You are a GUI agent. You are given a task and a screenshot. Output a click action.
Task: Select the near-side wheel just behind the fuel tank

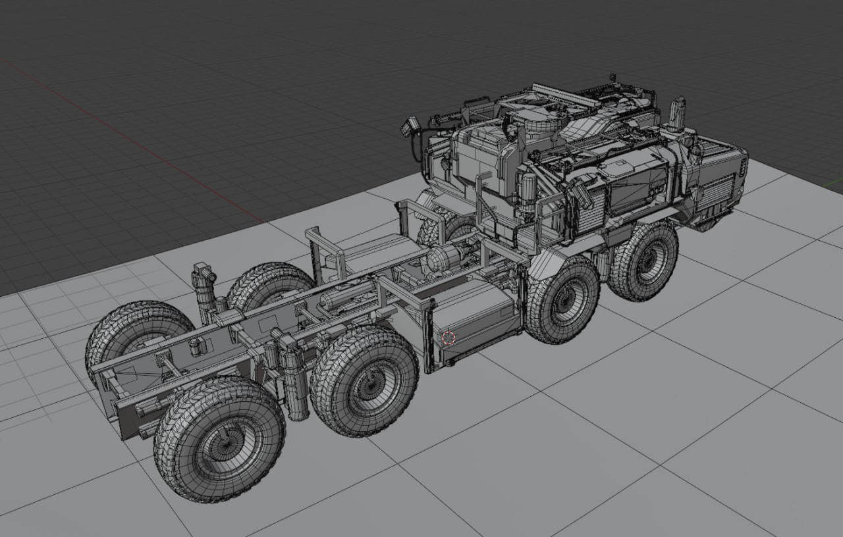point(364,382)
